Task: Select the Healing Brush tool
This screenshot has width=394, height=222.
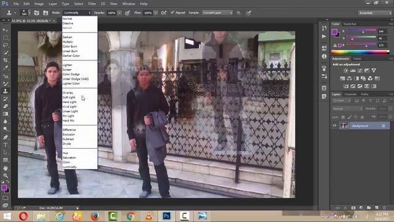Action: [x=6, y=76]
